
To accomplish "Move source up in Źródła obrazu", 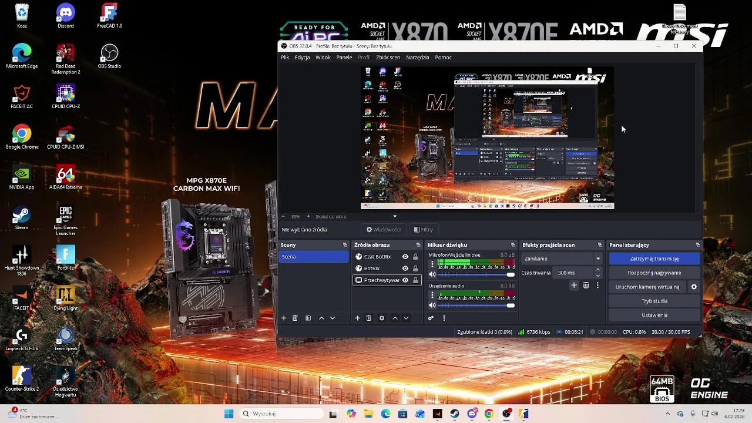I will (x=395, y=318).
